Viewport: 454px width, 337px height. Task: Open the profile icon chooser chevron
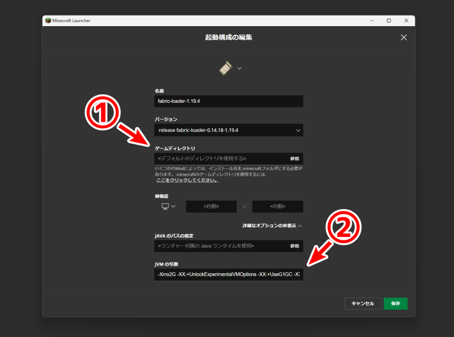tap(239, 68)
